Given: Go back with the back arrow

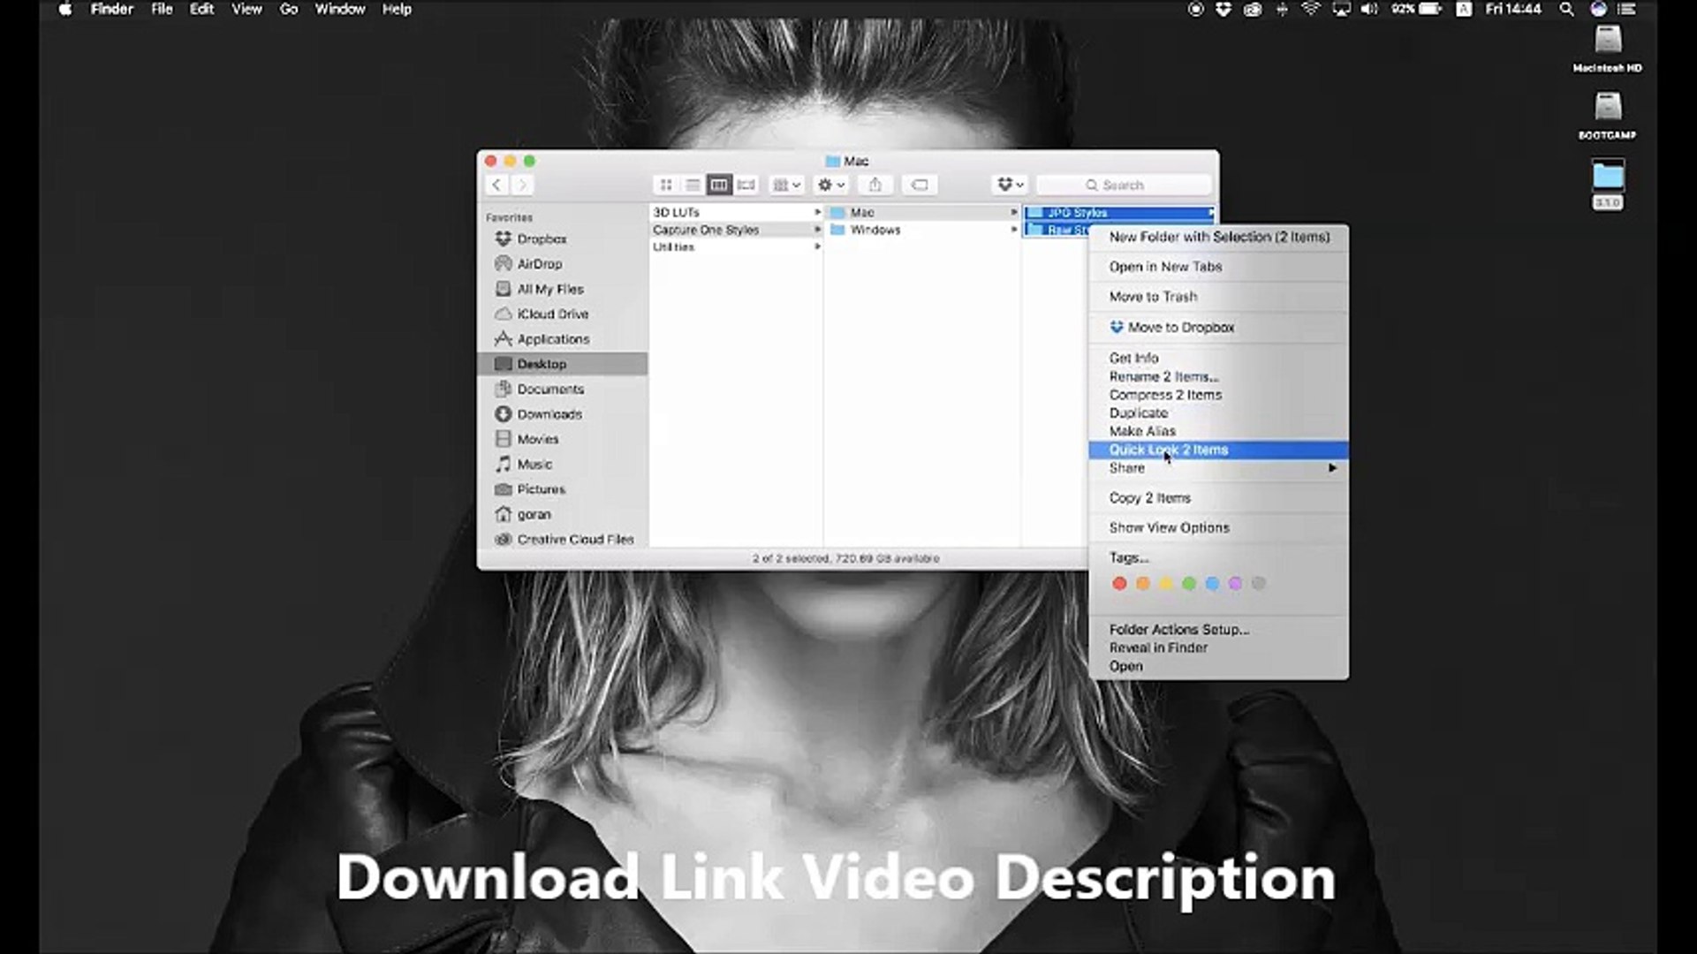Looking at the screenshot, I should click(x=496, y=185).
